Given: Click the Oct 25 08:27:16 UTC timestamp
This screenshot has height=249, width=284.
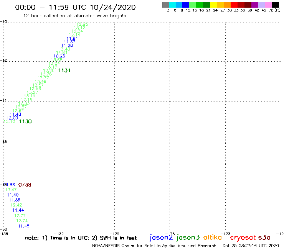Looking at the screenshot, I should click(251, 246).
